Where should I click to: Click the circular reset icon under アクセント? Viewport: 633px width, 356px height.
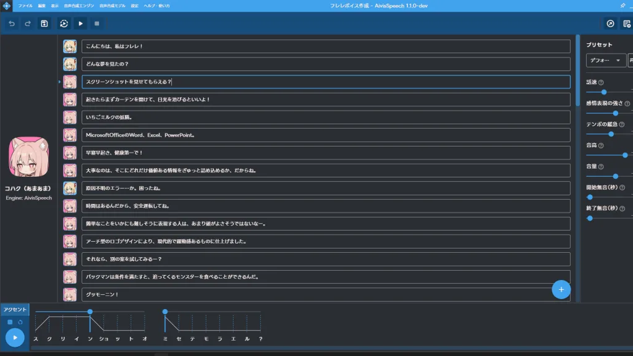20,322
